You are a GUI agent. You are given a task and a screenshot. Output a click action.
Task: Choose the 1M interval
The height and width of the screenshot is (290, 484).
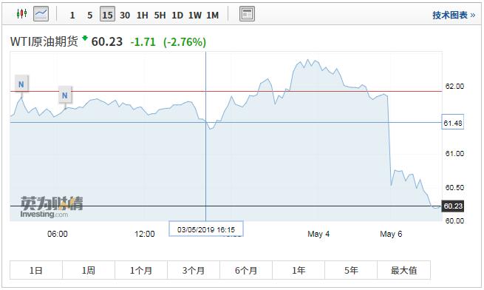(212, 15)
